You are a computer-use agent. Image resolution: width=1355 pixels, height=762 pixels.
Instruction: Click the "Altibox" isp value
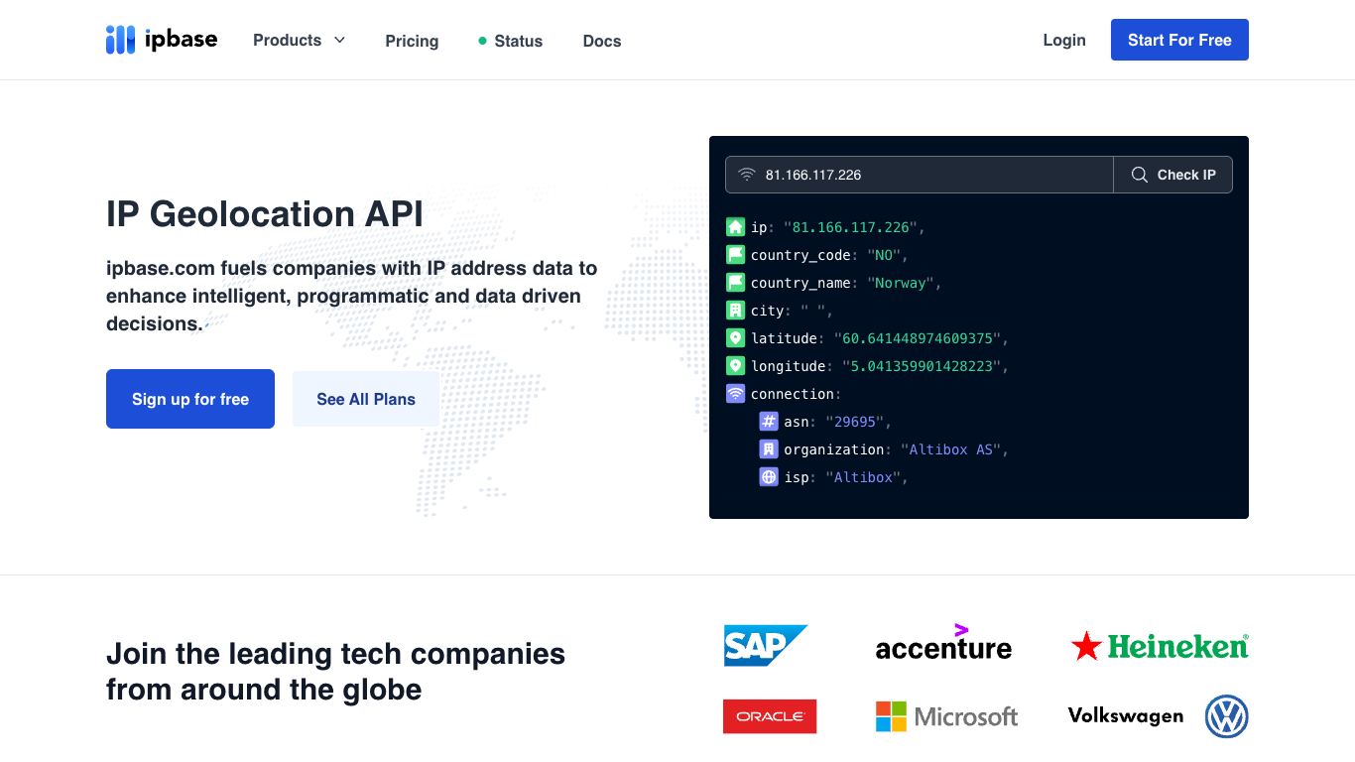point(863,477)
